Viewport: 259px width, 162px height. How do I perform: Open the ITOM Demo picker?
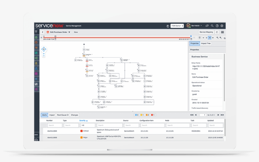pyautogui.click(x=177, y=26)
